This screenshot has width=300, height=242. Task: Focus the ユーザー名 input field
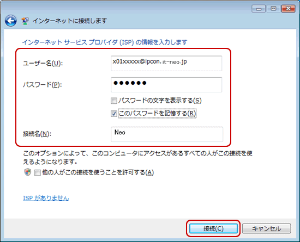(166, 63)
